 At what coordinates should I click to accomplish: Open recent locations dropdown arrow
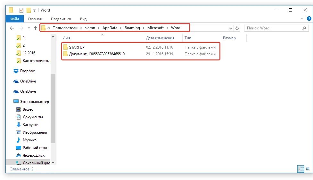pos(29,28)
